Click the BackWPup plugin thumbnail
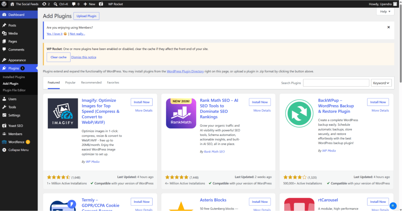Viewport: 402px width, 211px height. [x=299, y=113]
